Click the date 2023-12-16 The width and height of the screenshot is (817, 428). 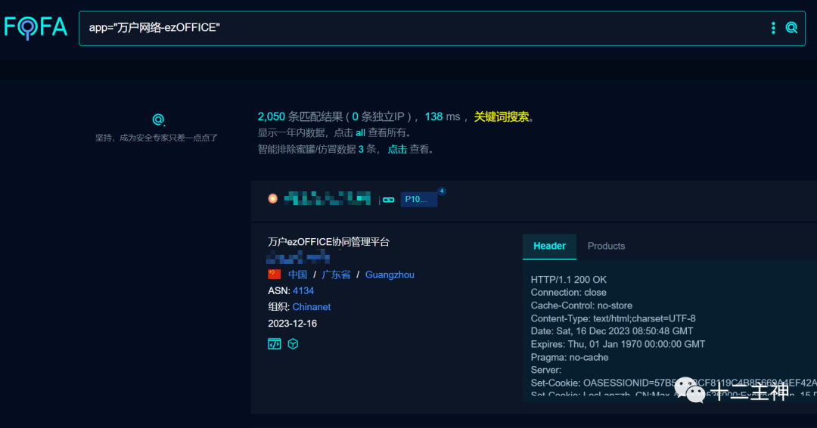click(x=292, y=324)
